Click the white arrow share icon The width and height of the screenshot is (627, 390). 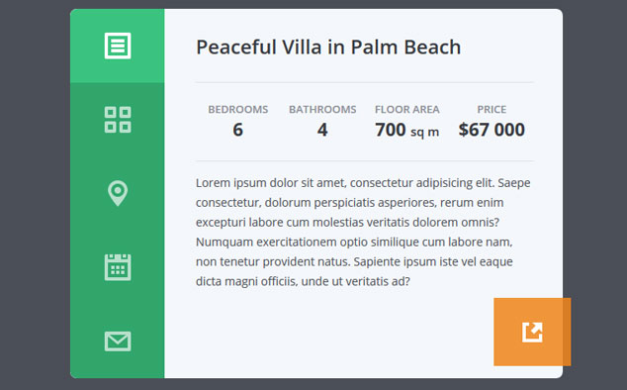coord(532,333)
